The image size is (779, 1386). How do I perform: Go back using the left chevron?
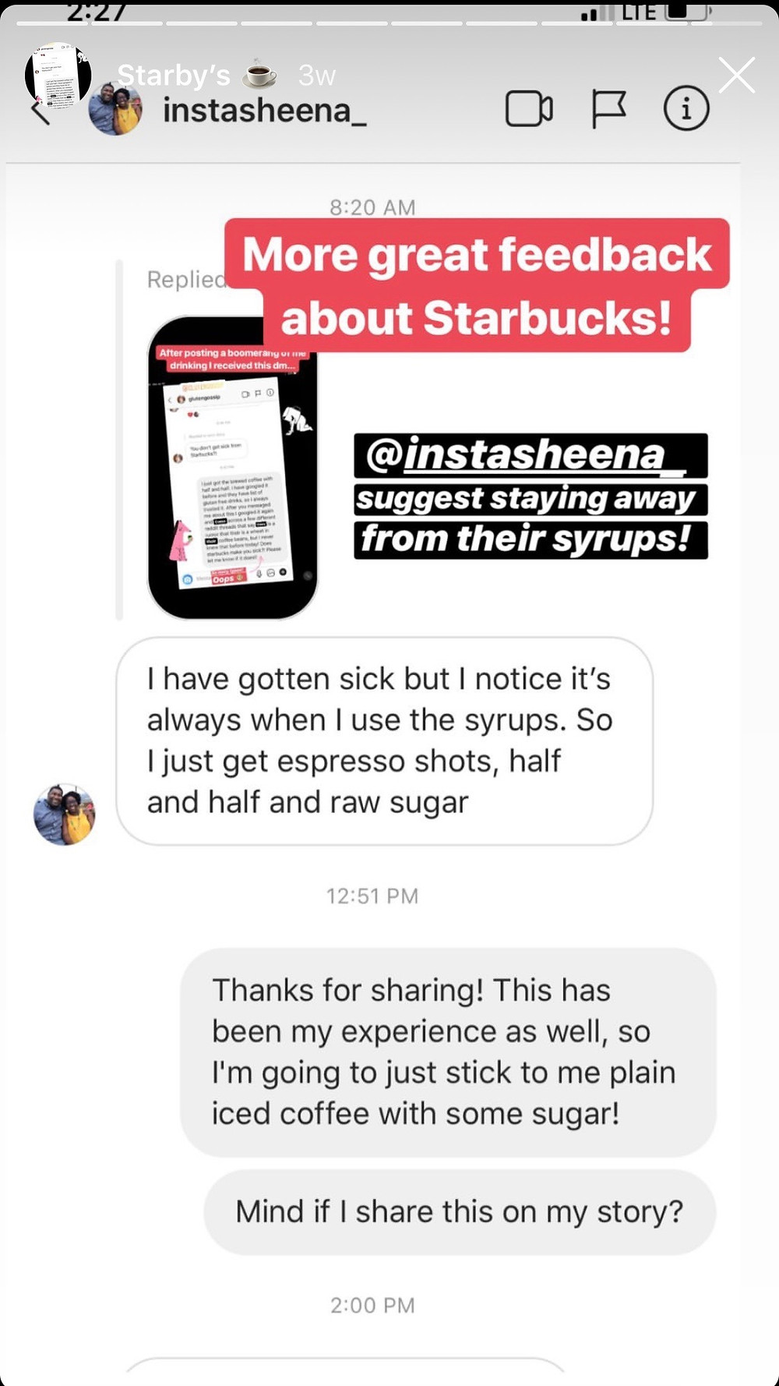click(x=40, y=111)
